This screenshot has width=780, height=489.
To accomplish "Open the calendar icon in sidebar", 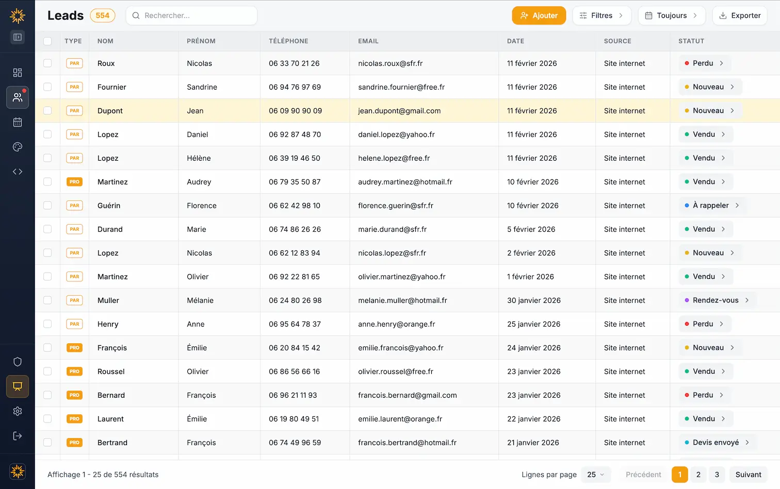I will pos(18,122).
